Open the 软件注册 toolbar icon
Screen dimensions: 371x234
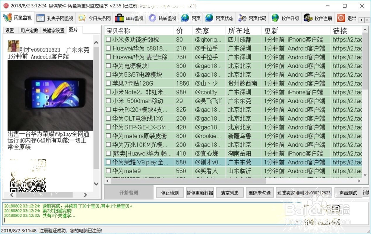pos(308,18)
